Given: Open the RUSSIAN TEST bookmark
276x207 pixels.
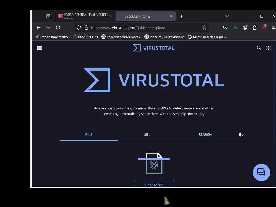Looking at the screenshot, I should tap(85, 37).
